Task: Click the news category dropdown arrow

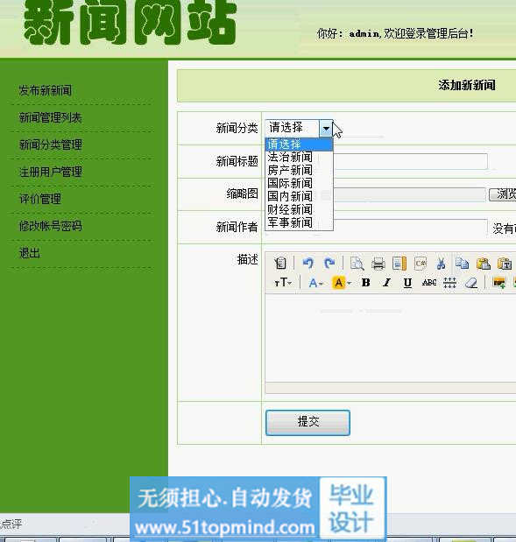Action: click(x=326, y=129)
